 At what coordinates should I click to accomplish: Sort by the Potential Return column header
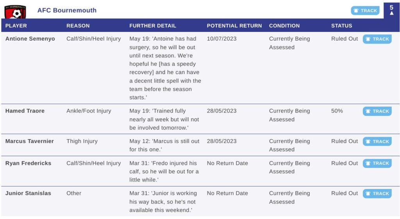234,26
